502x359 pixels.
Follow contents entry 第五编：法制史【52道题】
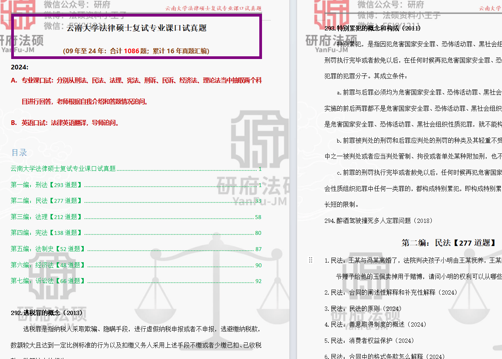point(136,249)
